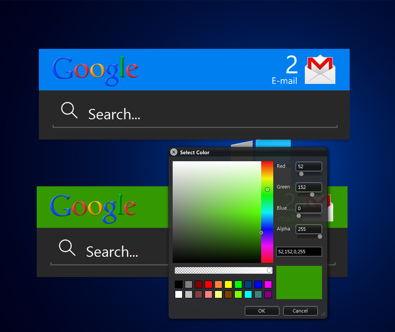Pick the pure blue color swatch
This screenshot has width=395, height=332.
pyautogui.click(x=258, y=284)
